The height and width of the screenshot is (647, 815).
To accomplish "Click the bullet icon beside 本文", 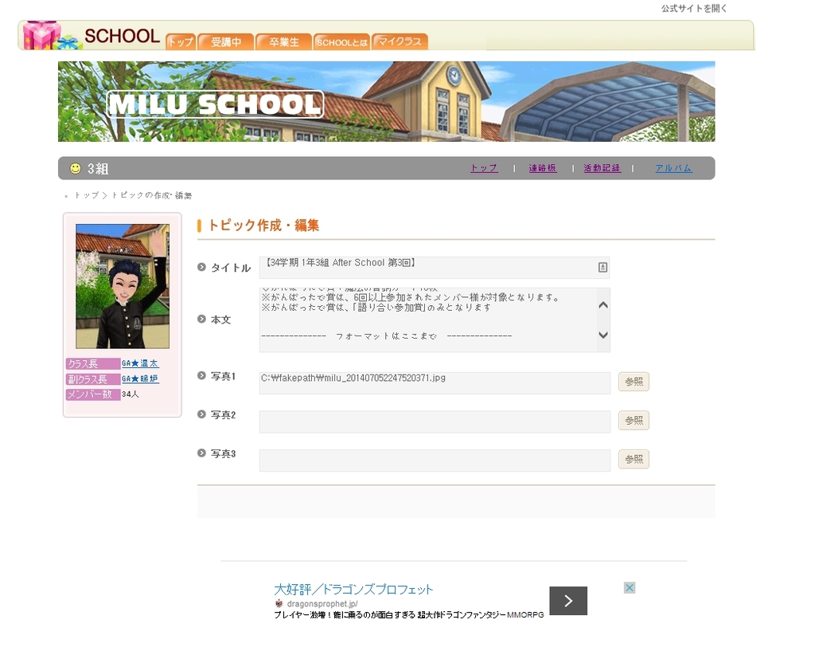I will [201, 319].
